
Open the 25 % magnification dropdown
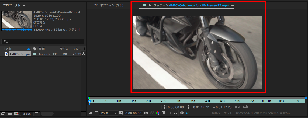click(109, 113)
